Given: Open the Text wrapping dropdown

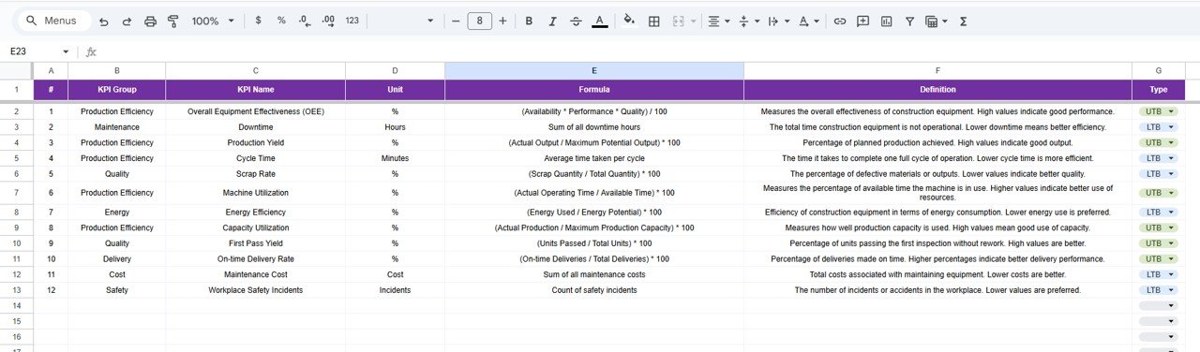Looking at the screenshot, I should [778, 21].
